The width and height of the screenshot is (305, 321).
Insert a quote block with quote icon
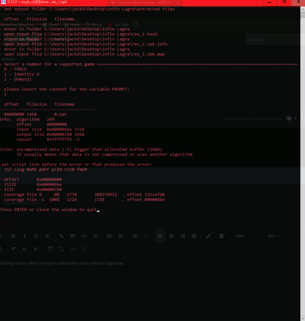pyautogui.click(x=72, y=236)
